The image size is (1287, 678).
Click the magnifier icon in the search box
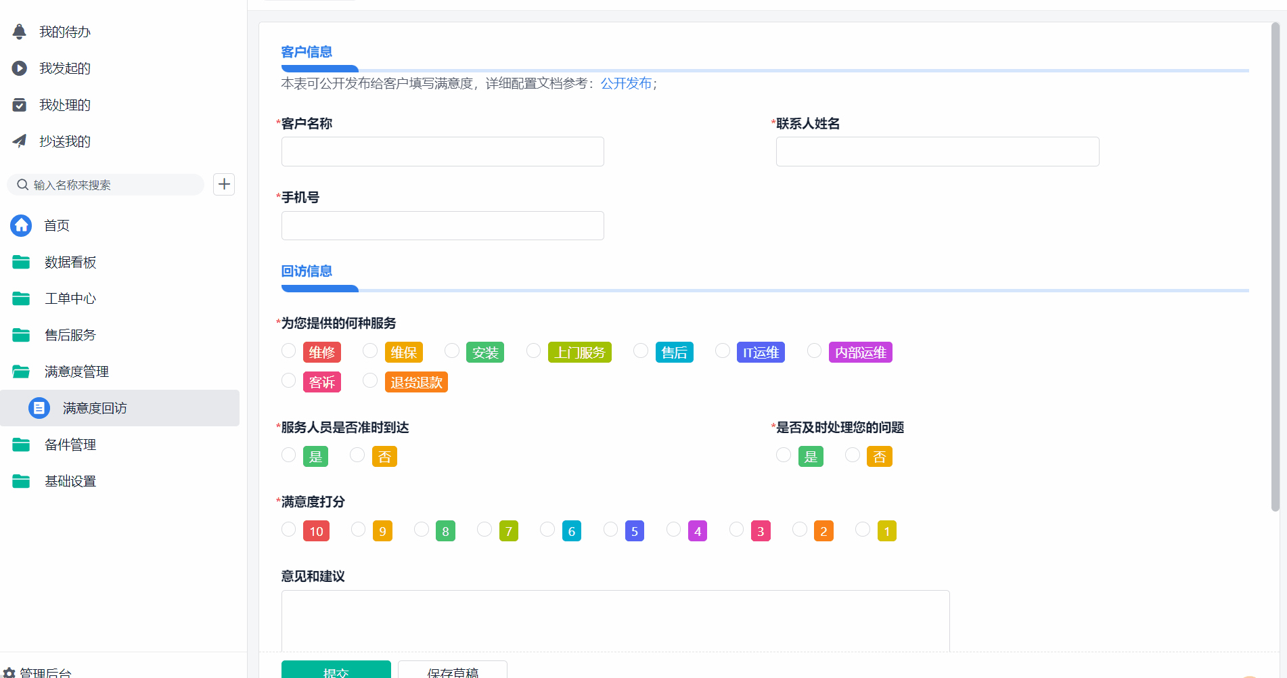pos(23,185)
